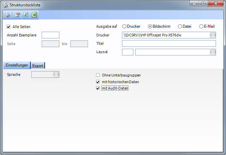Image resolution: width=226 pixels, height=155 pixels.
Task: Click the Excel export toolbar icon
Action: pos(34,15)
